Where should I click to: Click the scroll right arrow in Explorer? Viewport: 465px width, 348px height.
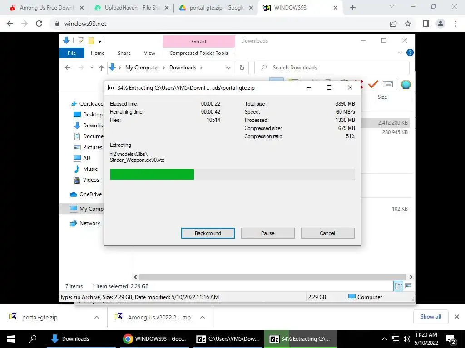tap(411, 277)
